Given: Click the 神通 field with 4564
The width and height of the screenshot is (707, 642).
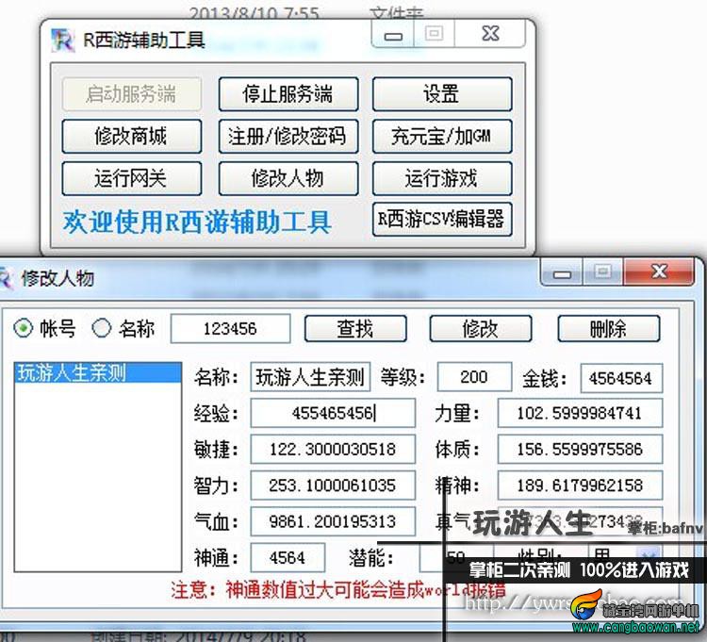Looking at the screenshot, I should point(288,558).
